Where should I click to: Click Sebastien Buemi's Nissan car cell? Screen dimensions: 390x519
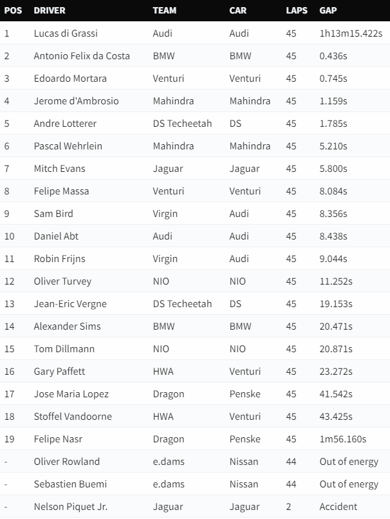(x=244, y=484)
